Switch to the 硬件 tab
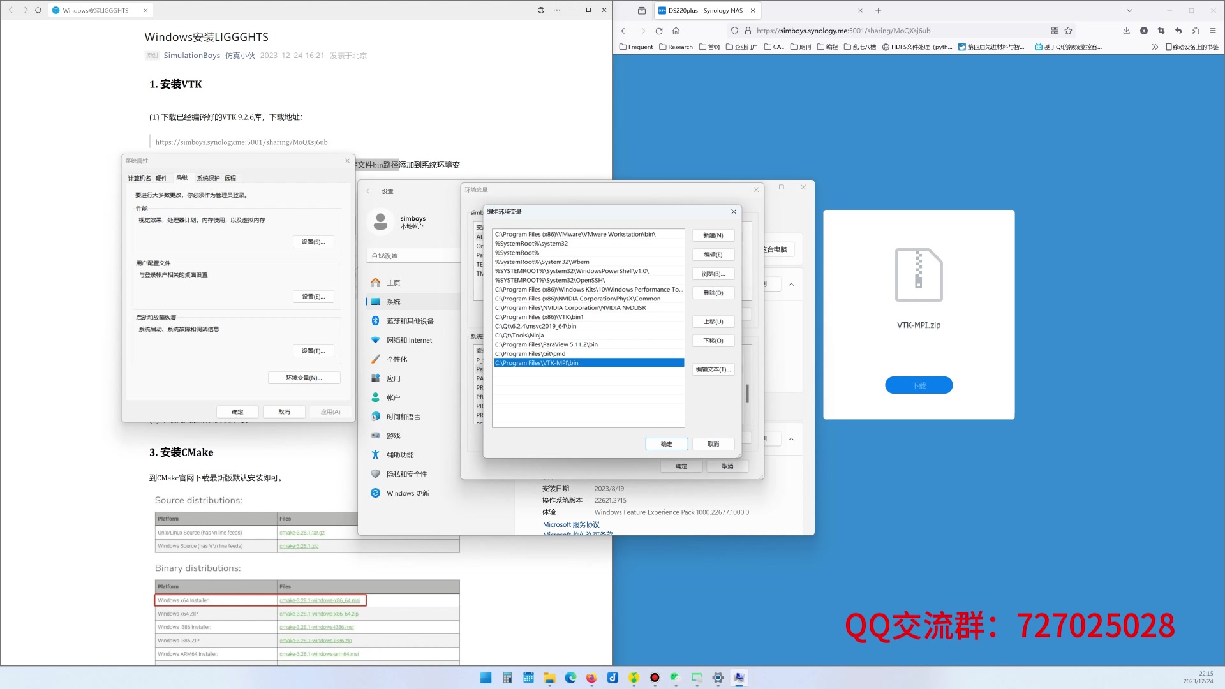Image resolution: width=1225 pixels, height=689 pixels. tap(161, 178)
